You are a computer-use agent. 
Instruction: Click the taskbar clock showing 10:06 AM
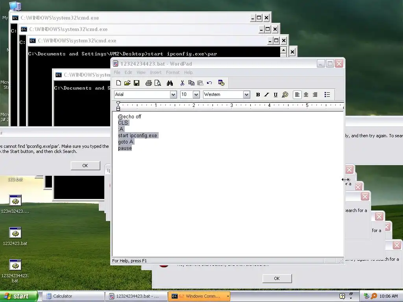pos(388,296)
